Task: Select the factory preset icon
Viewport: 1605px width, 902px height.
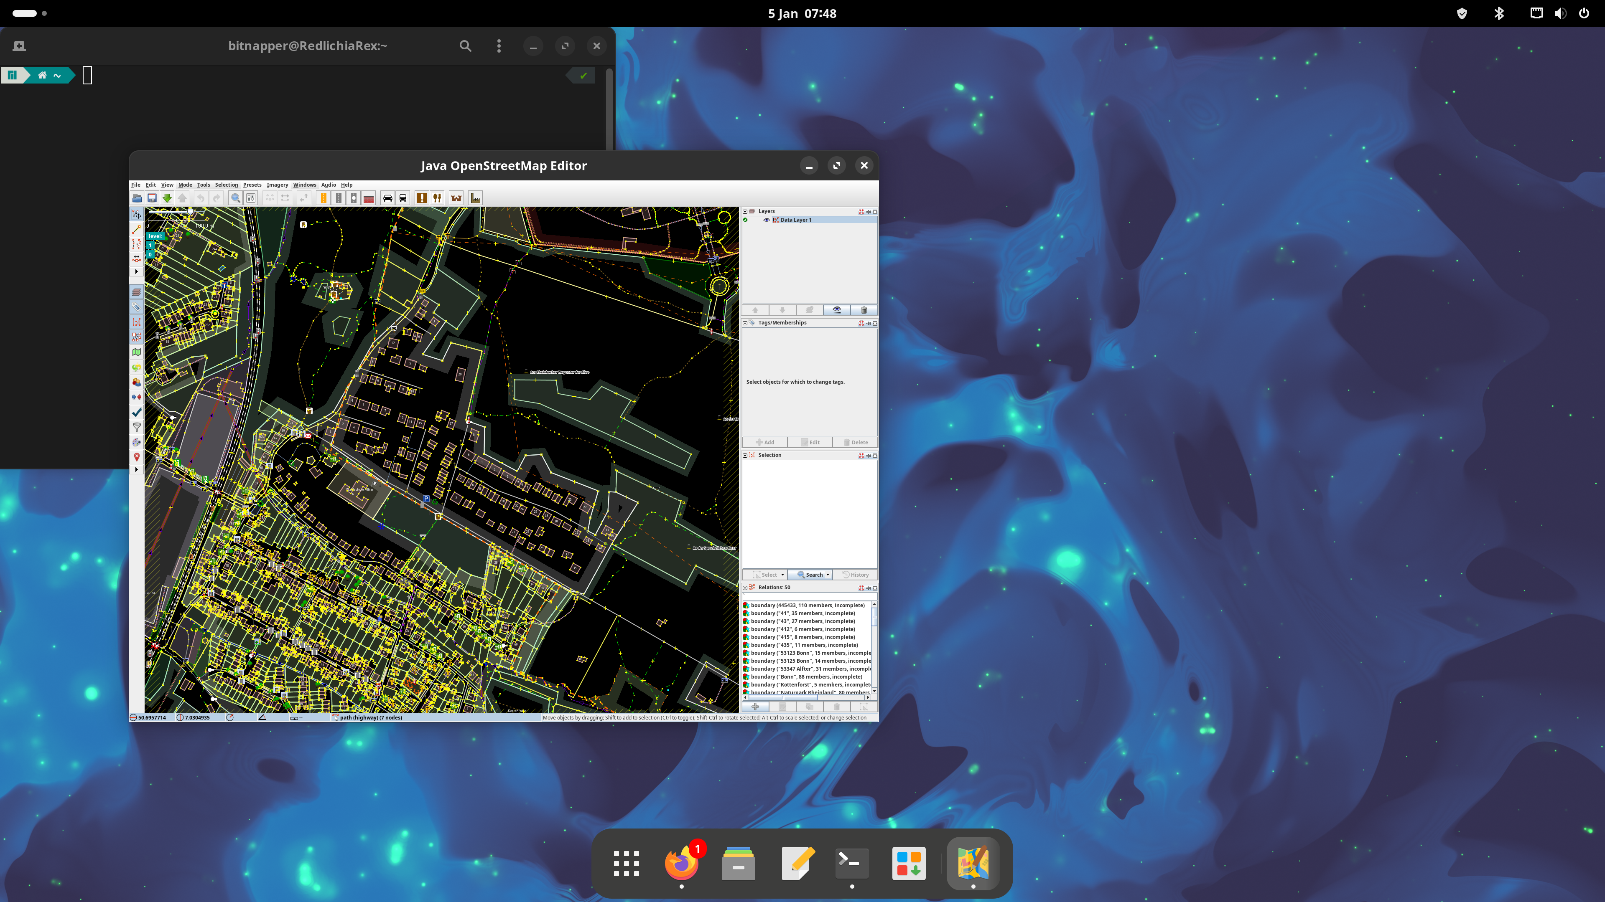Action: click(476, 198)
